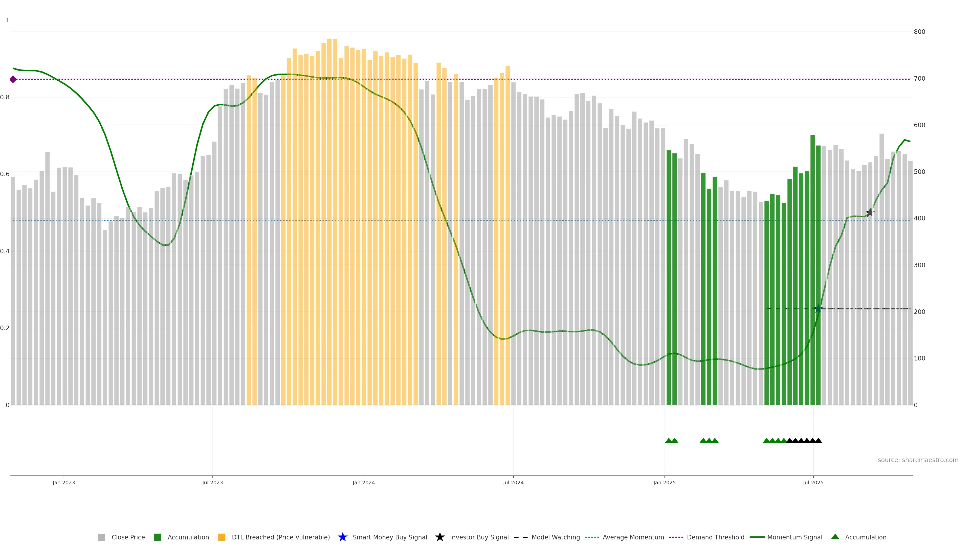Click the orange DTL Breached legend swatch
The height and width of the screenshot is (546, 971).
(x=222, y=537)
